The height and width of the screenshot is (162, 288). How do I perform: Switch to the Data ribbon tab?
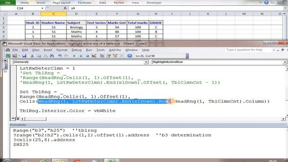pos(103,3)
